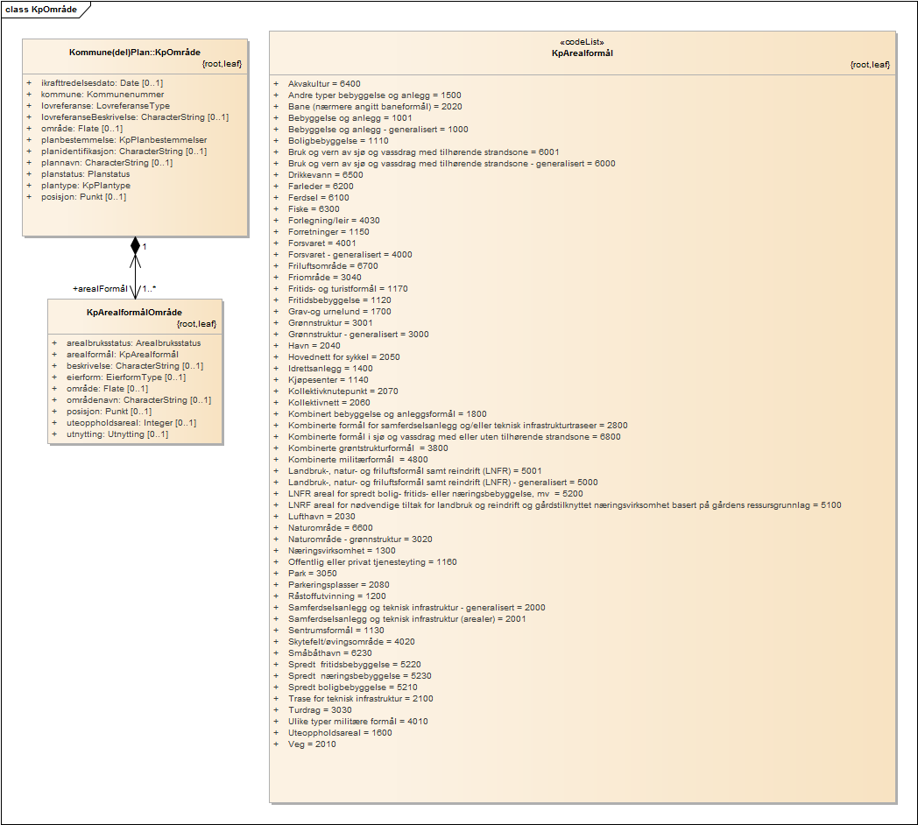This screenshot has height=825, width=918.
Task: Click the {root,leaf} constraint in KpArealformål
Action: pos(870,65)
